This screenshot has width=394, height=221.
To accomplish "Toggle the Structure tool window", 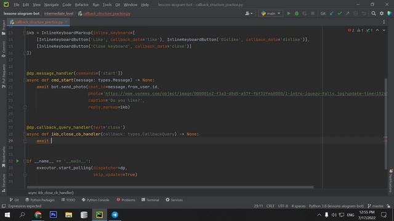I will point(4,183).
